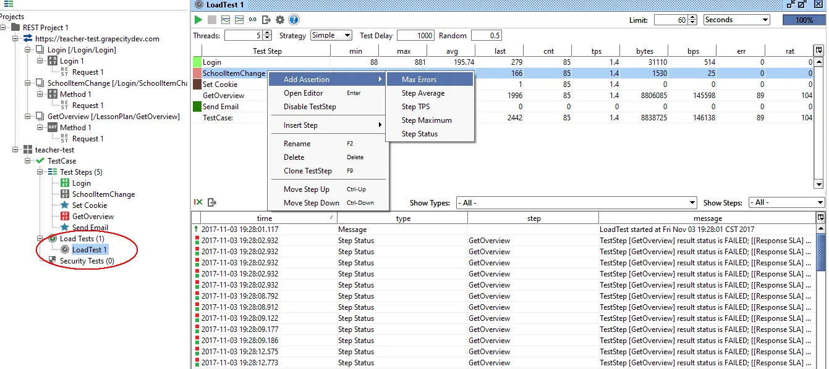Open the statistics graph icon
Image resolution: width=829 pixels, height=369 pixels.
[226, 20]
